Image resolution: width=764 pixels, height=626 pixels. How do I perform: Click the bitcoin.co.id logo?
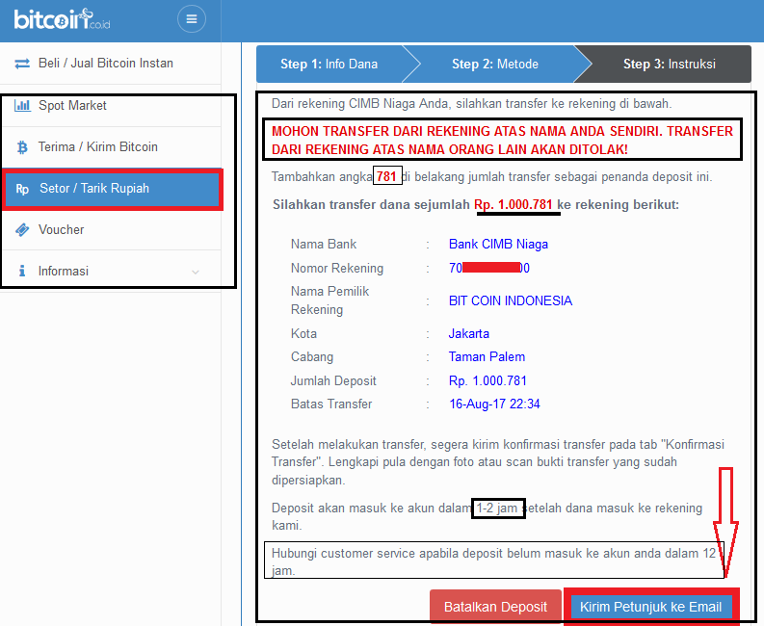click(x=62, y=19)
